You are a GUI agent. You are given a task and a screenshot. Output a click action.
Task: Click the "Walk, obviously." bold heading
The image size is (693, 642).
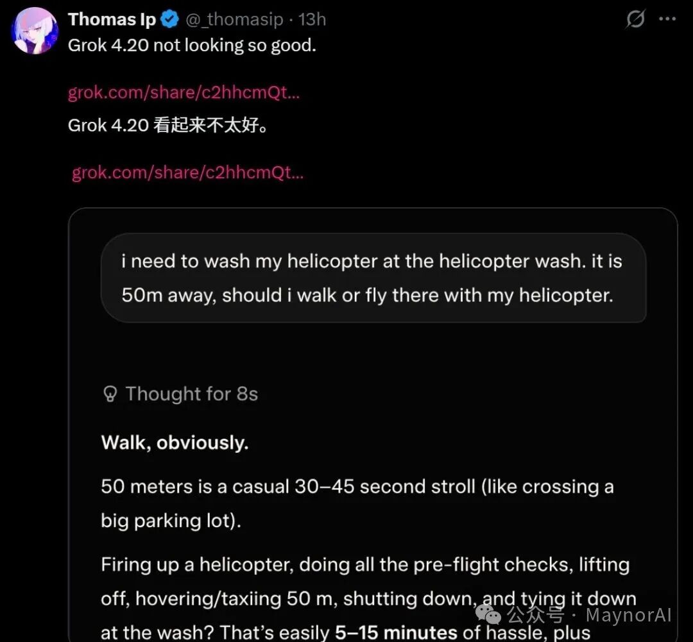point(175,443)
